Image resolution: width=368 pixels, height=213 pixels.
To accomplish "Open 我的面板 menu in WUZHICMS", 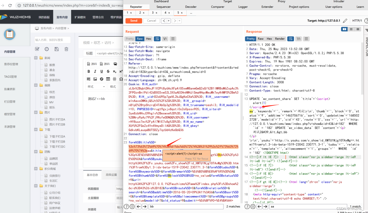I will pos(44,17).
